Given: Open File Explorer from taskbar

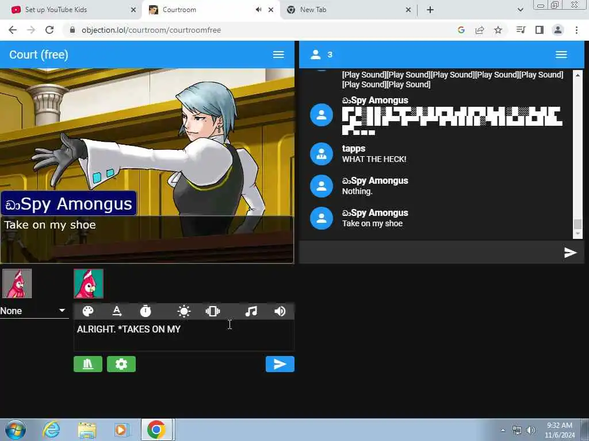Looking at the screenshot, I should click(x=87, y=430).
